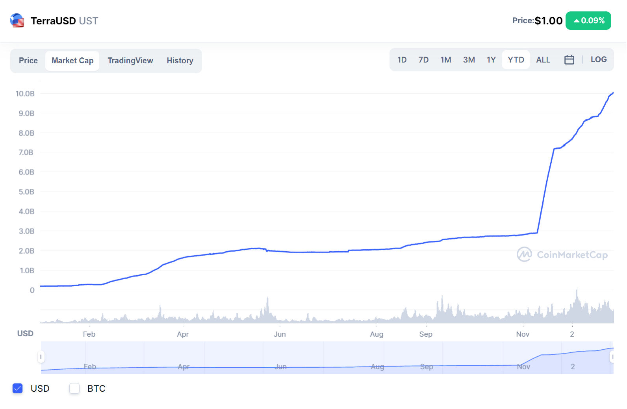Switch to the History tab

pos(180,61)
